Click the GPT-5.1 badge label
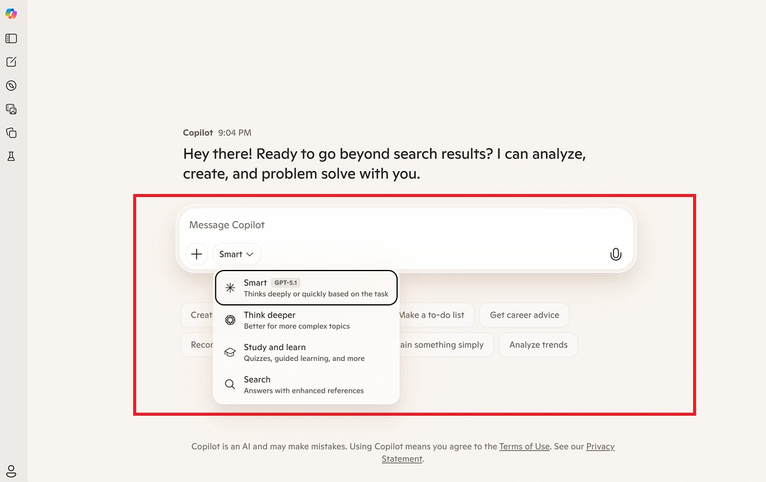766x482 pixels. point(286,283)
